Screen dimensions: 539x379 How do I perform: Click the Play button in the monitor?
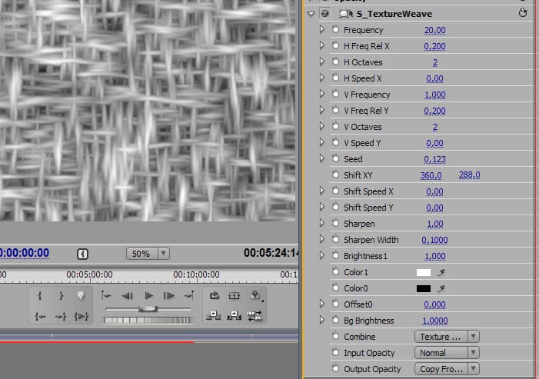point(149,295)
